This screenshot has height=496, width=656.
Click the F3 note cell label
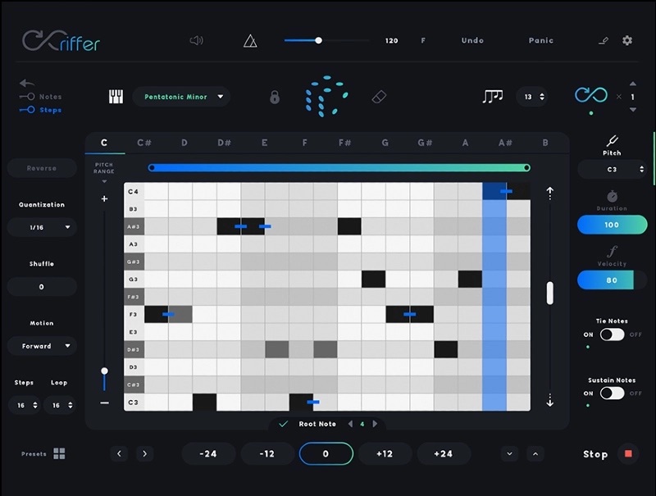tap(134, 314)
